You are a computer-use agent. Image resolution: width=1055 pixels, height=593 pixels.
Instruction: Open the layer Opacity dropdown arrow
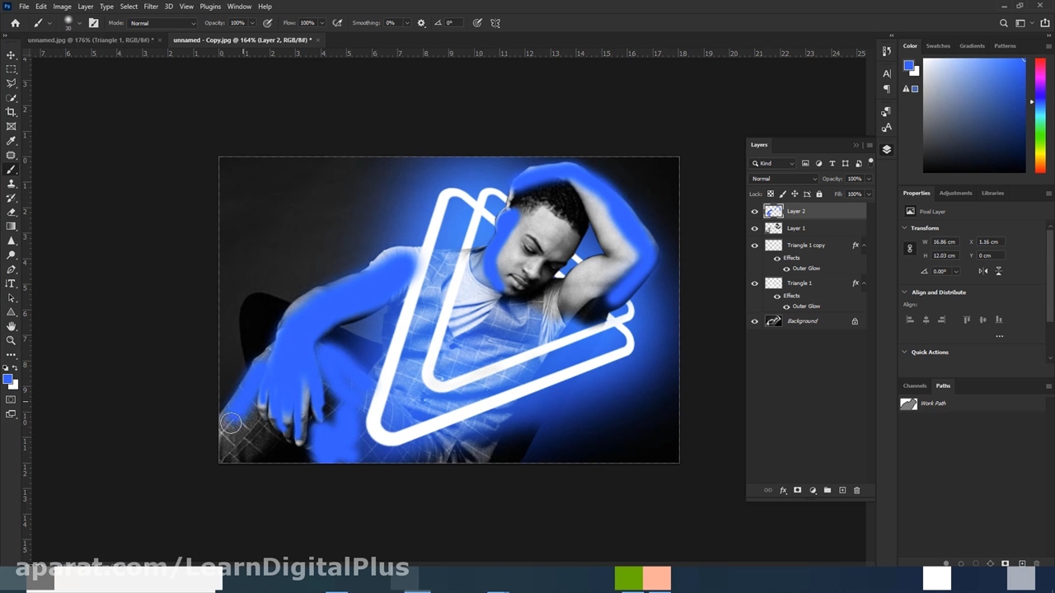coord(868,179)
